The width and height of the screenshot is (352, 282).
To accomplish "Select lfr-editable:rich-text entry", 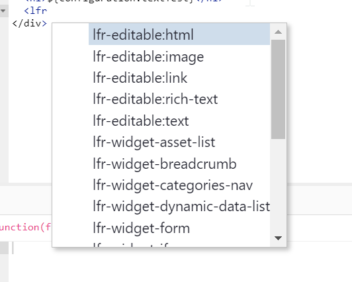I will (x=179, y=99).
